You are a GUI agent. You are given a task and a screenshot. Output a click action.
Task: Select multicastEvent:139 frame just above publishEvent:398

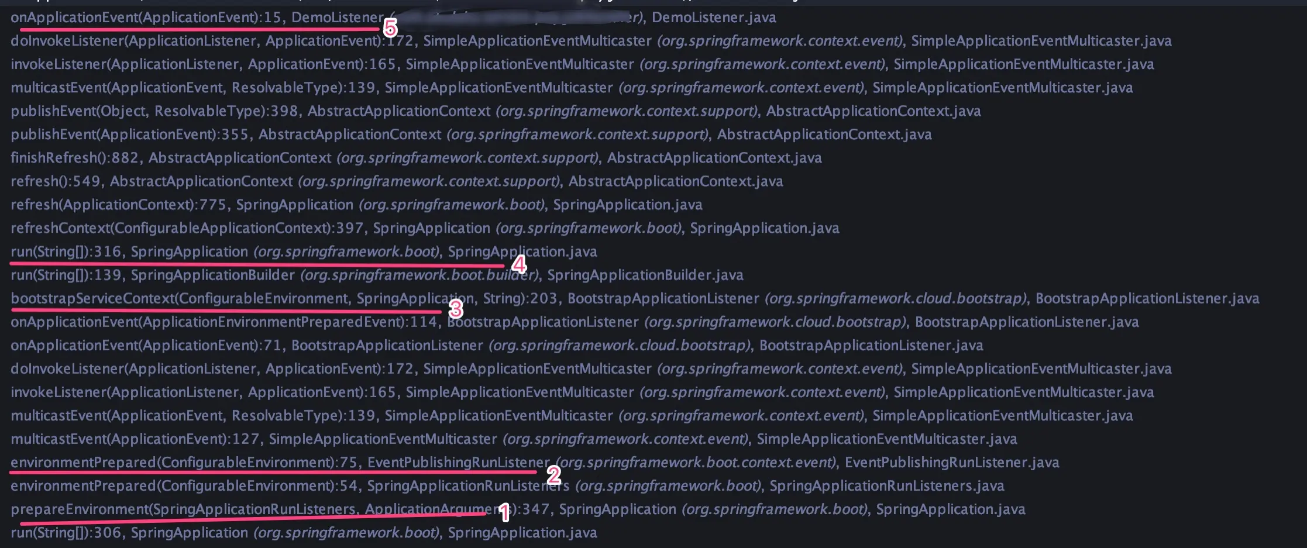[x=572, y=88]
